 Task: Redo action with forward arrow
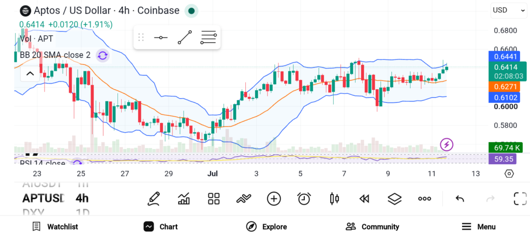[x=490, y=199]
